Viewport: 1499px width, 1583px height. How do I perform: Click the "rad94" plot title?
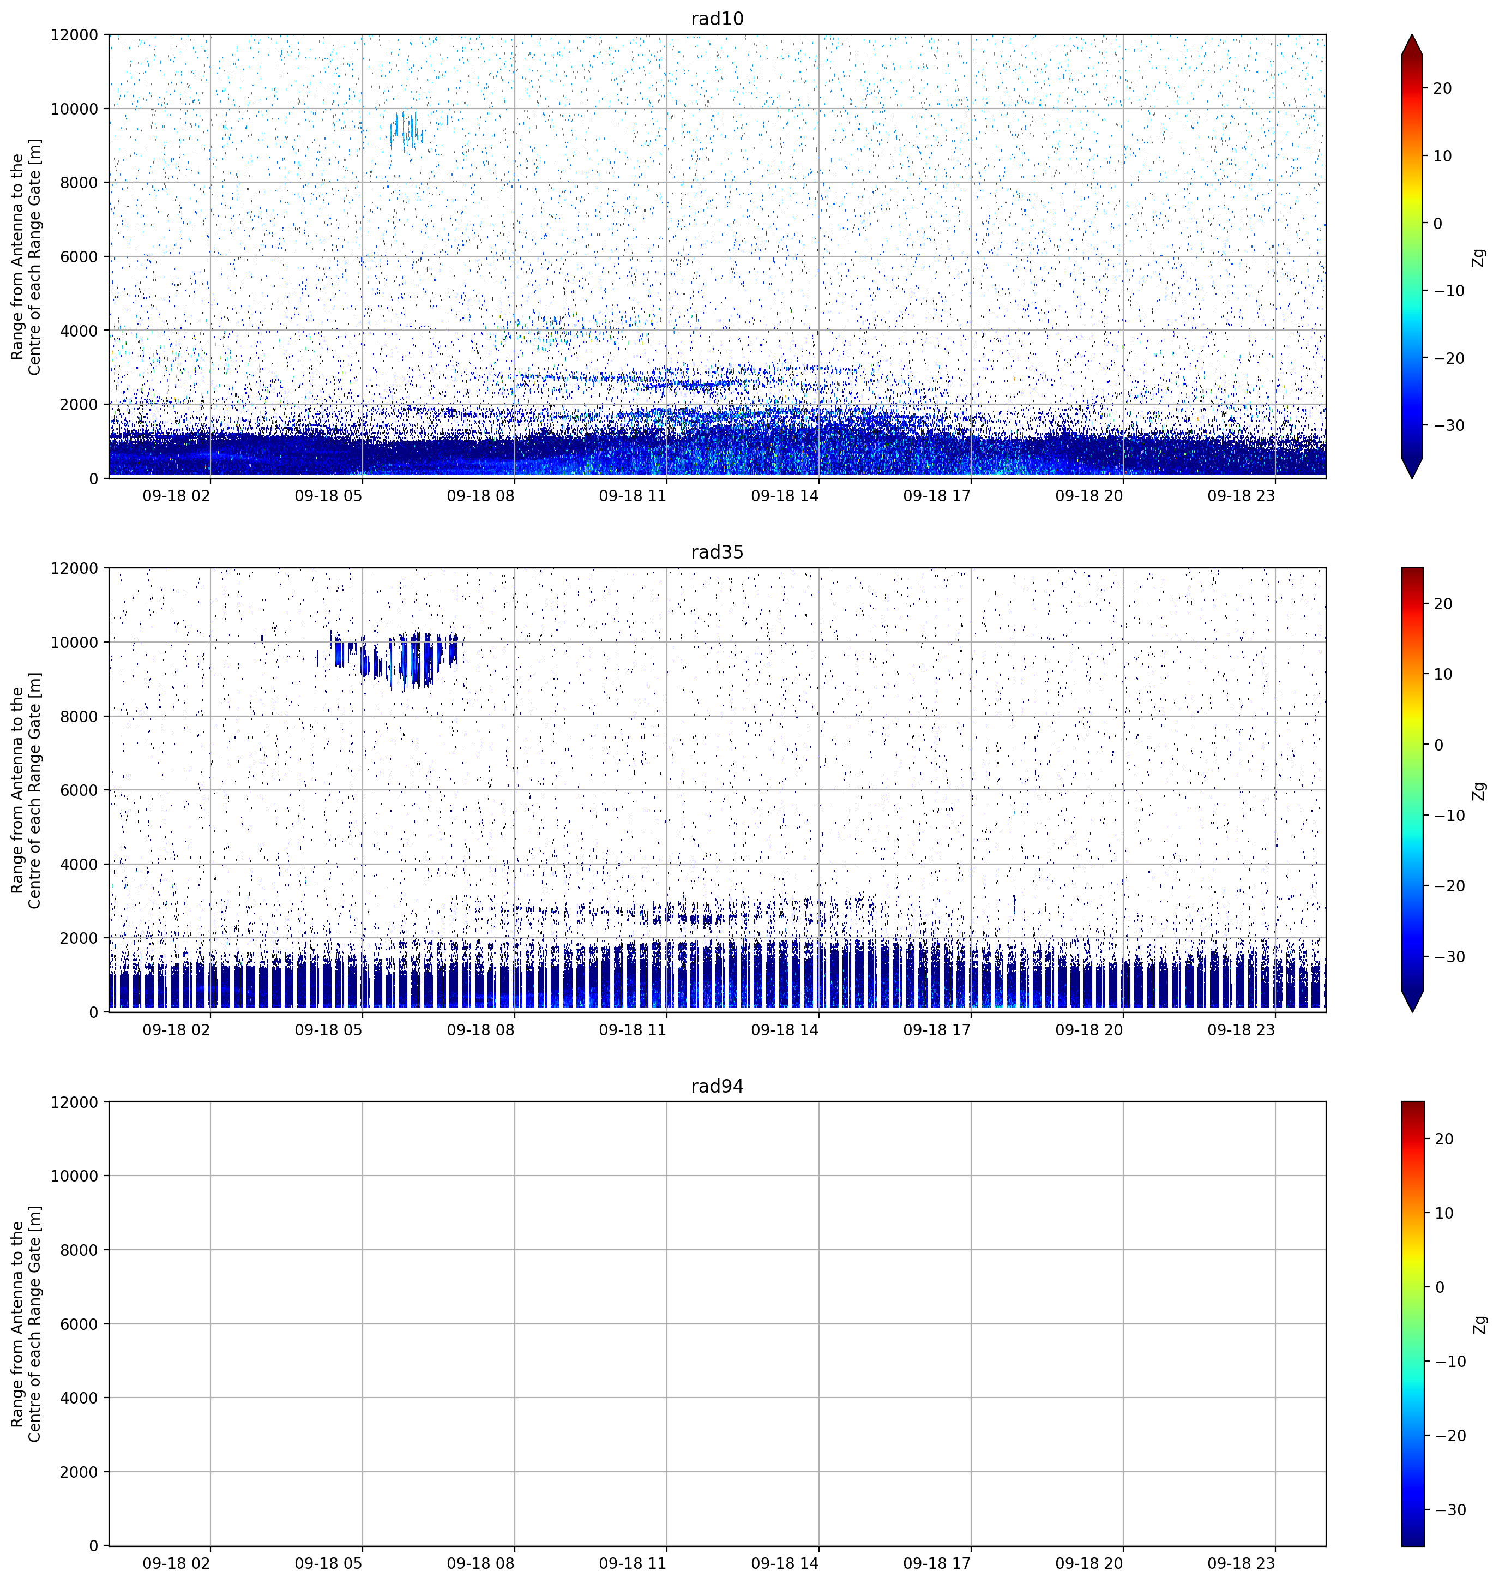point(717,1087)
